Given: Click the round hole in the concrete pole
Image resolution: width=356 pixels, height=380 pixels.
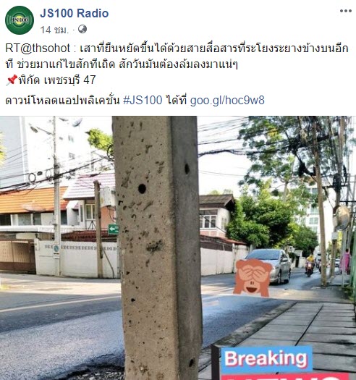Looking at the screenshot, I should click(x=142, y=188).
